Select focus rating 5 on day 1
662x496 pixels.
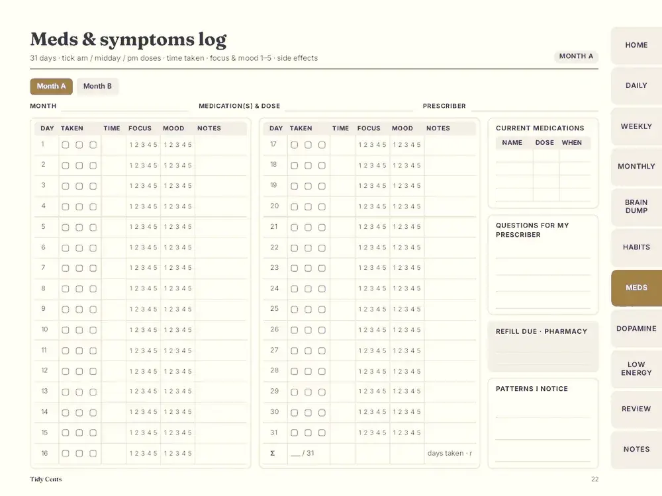(x=155, y=145)
